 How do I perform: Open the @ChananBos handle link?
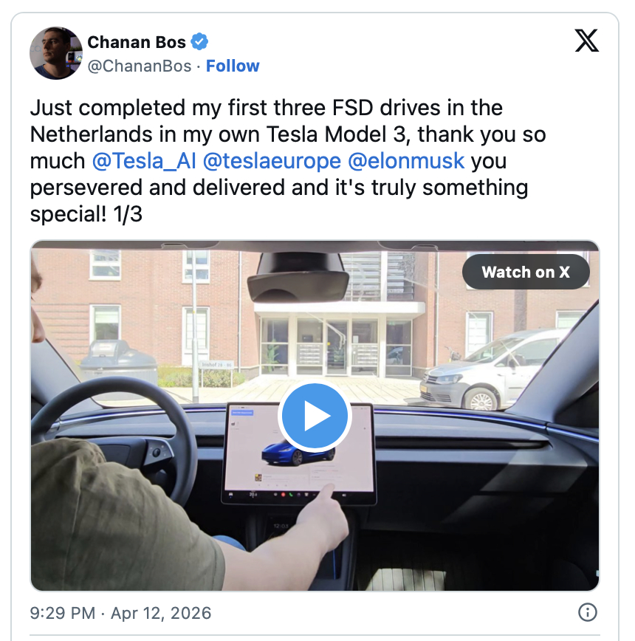click(140, 66)
